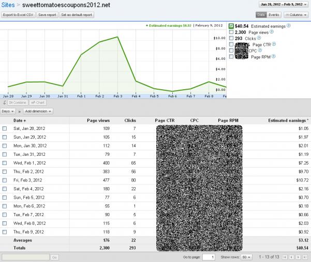This screenshot has width=311, height=262.
Task: Click the arrow icon left of Combine
Action: [x=4, y=103]
